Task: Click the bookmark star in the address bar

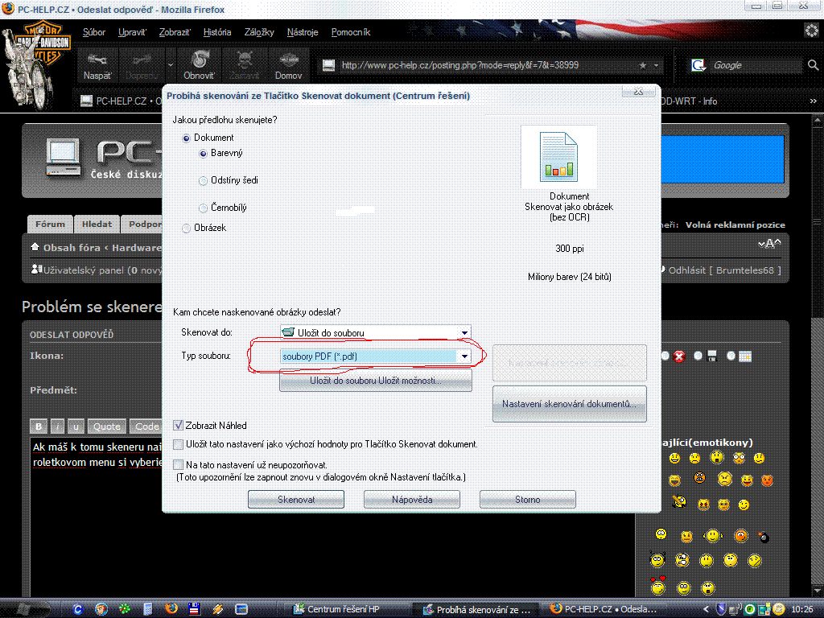Action: coord(642,66)
